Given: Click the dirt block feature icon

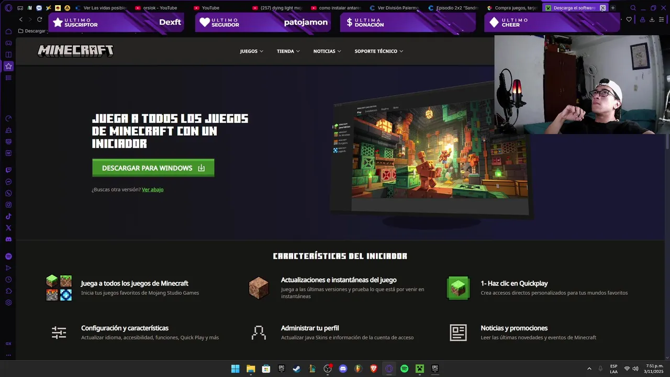Looking at the screenshot, I should click(x=259, y=288).
